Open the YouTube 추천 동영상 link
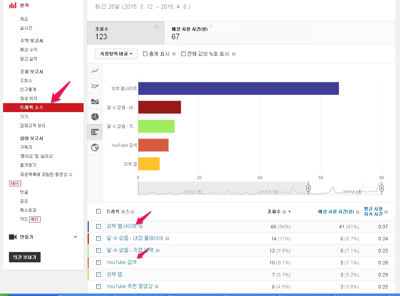This screenshot has height=296, width=400. 129,286
